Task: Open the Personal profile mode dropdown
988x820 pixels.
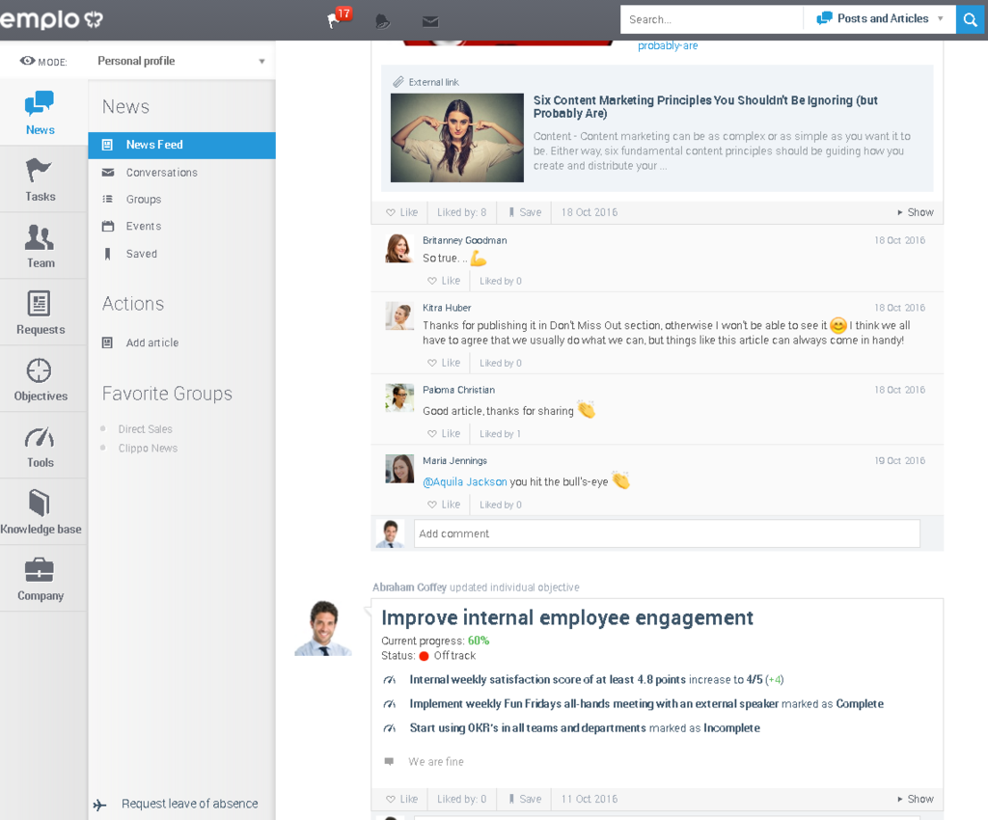Action: (x=178, y=59)
